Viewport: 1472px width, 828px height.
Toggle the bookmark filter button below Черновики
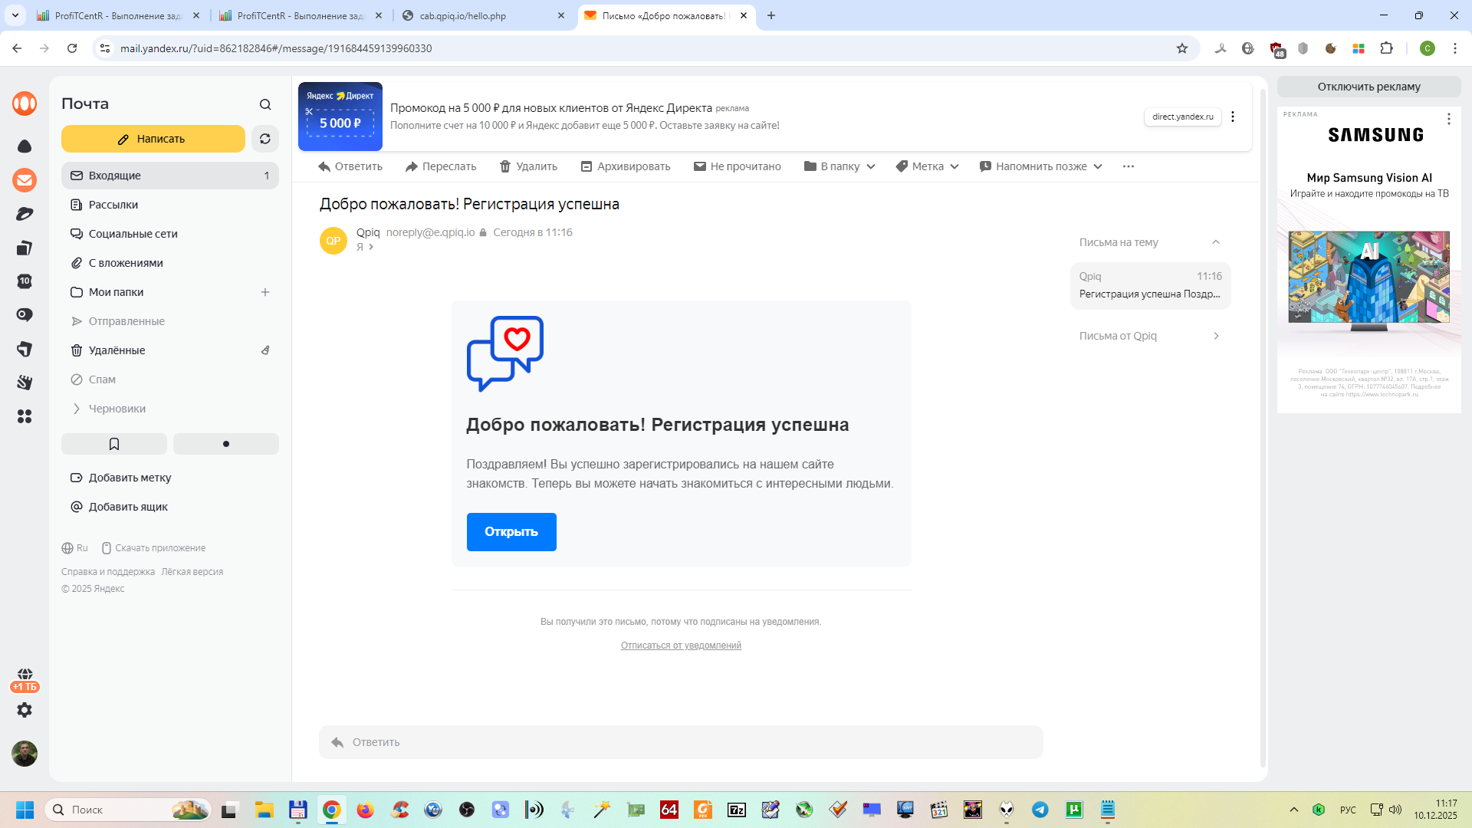(114, 444)
